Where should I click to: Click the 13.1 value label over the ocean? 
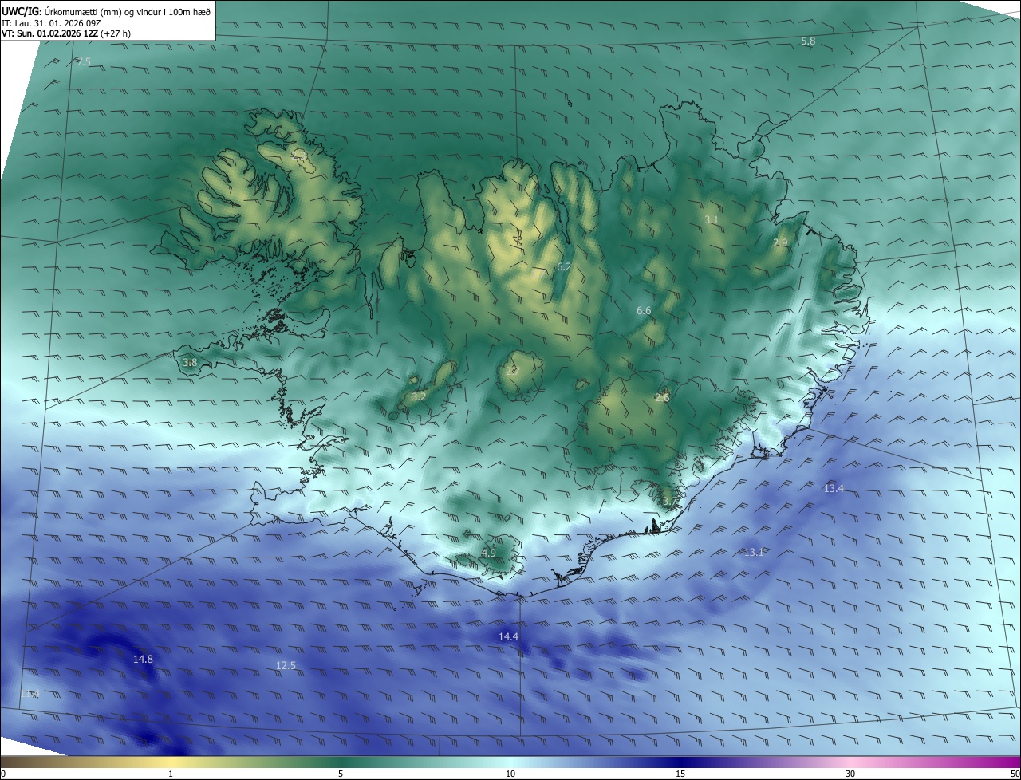click(754, 552)
